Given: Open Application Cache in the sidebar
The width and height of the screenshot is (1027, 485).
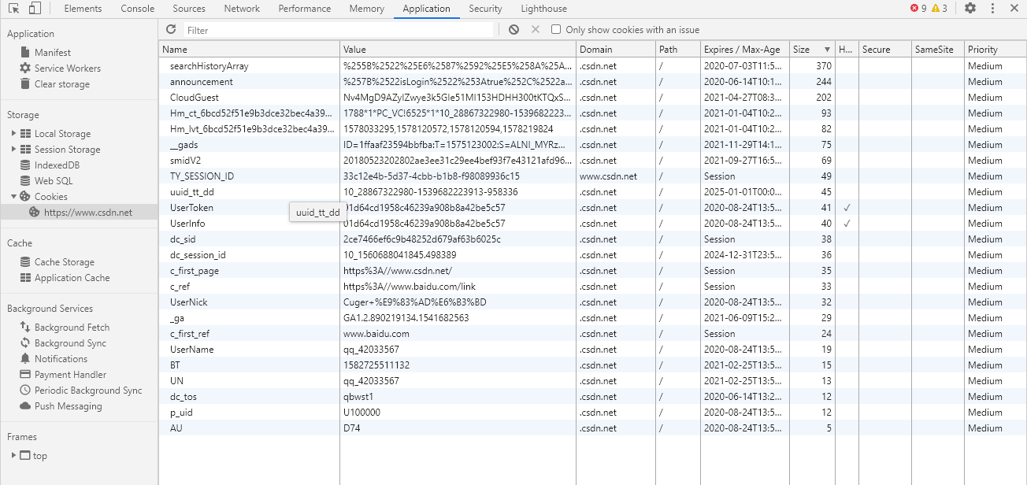Looking at the screenshot, I should coord(72,278).
